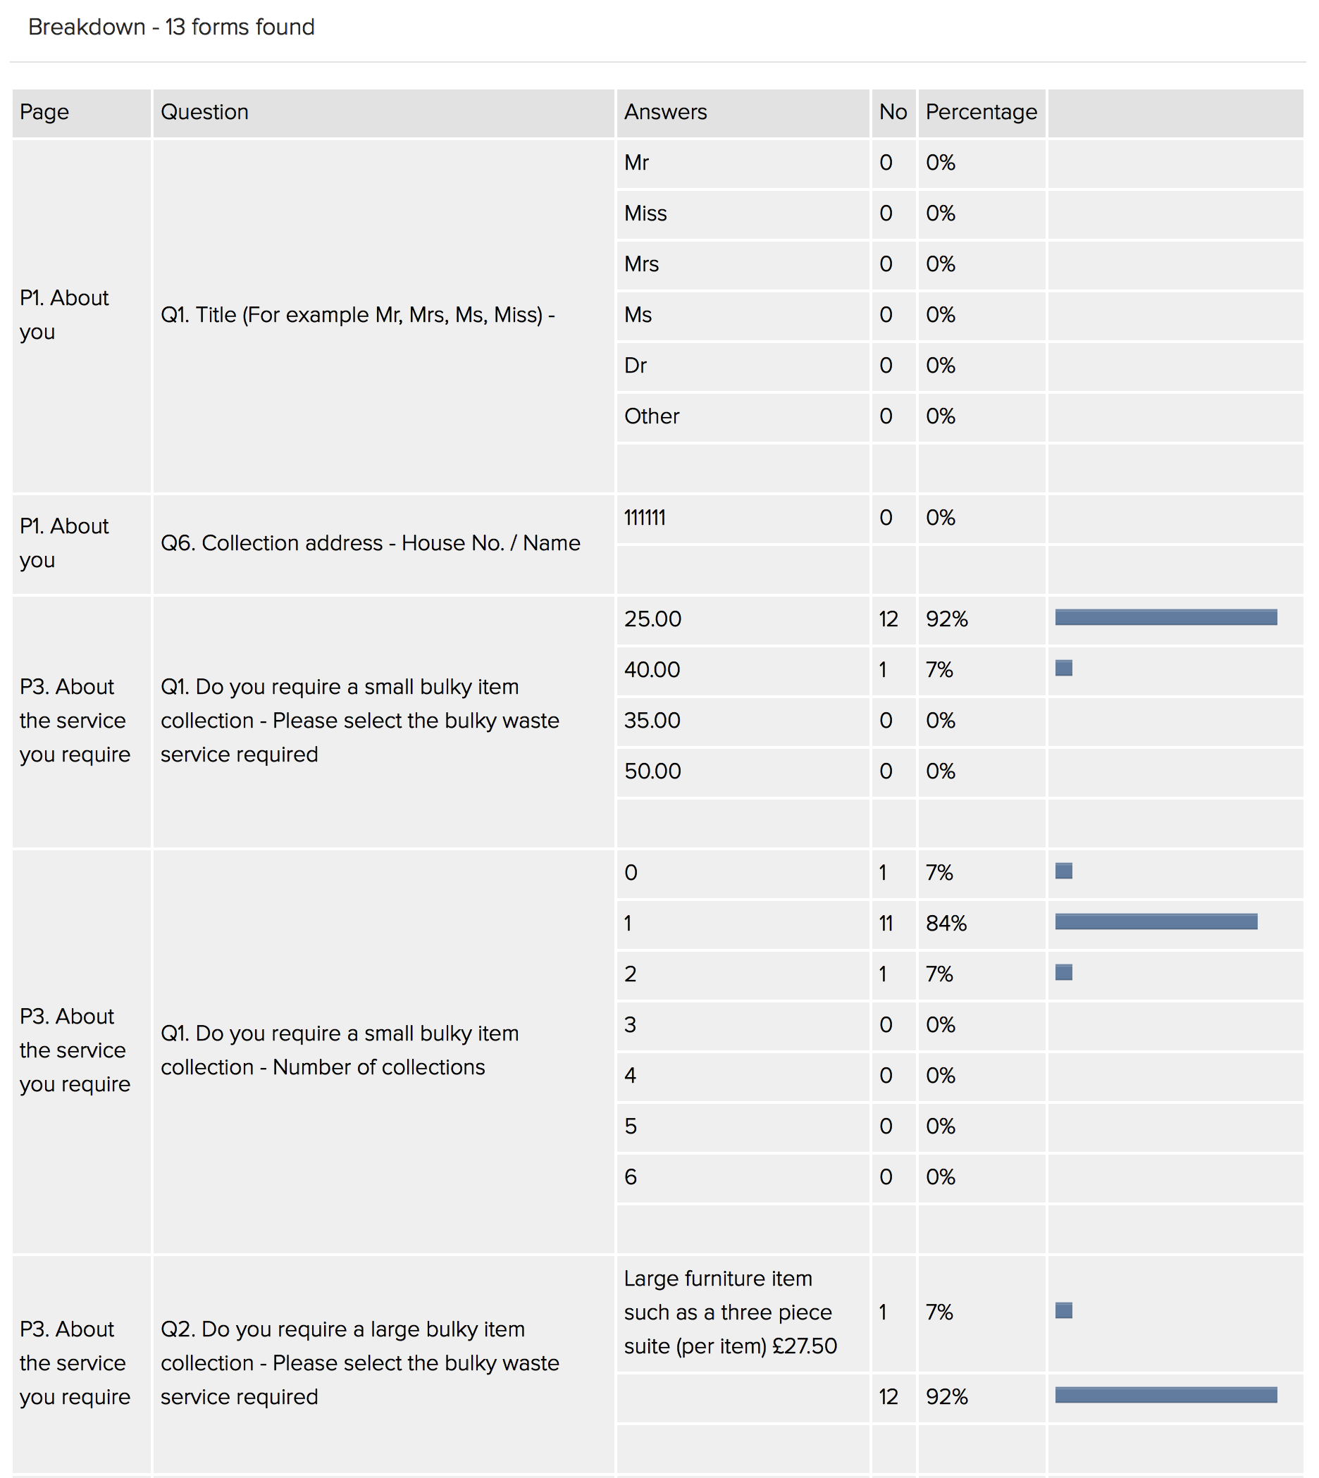Click the 'Breakdown - 13 forms found' heading

click(x=171, y=27)
